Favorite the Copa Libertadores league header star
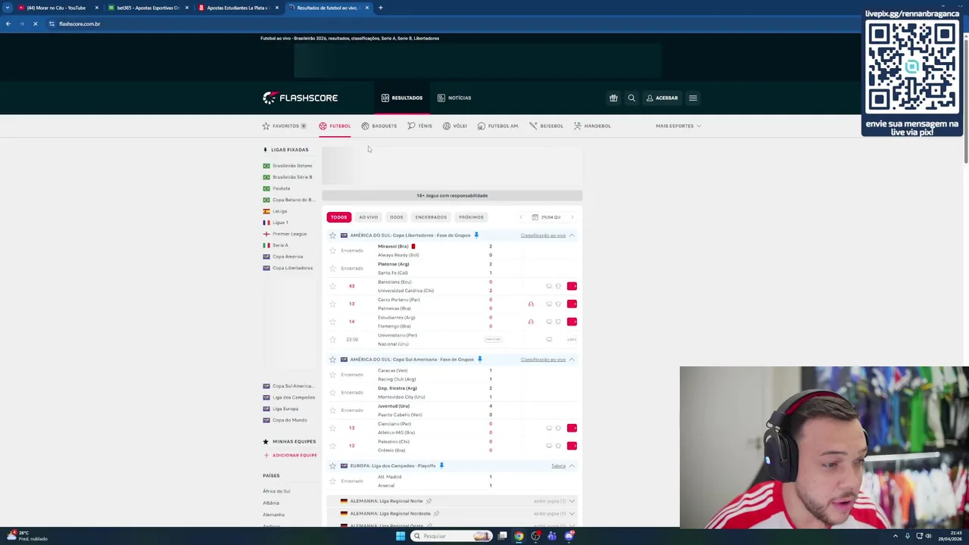 (332, 235)
